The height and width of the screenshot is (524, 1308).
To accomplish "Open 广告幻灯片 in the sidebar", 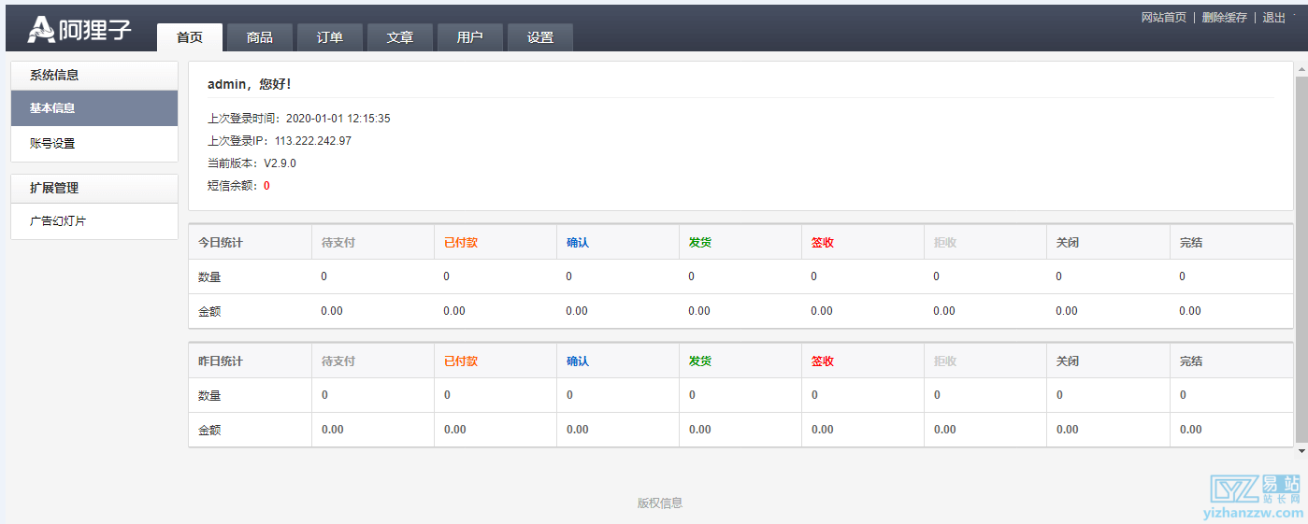I will [93, 221].
